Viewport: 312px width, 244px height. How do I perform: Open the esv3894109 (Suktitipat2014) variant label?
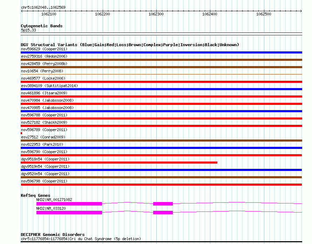pos(49,86)
